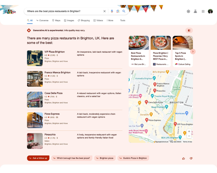The width and height of the screenshot is (217, 173).
Task: Click the search magnifier icon
Action: pos(124,11)
